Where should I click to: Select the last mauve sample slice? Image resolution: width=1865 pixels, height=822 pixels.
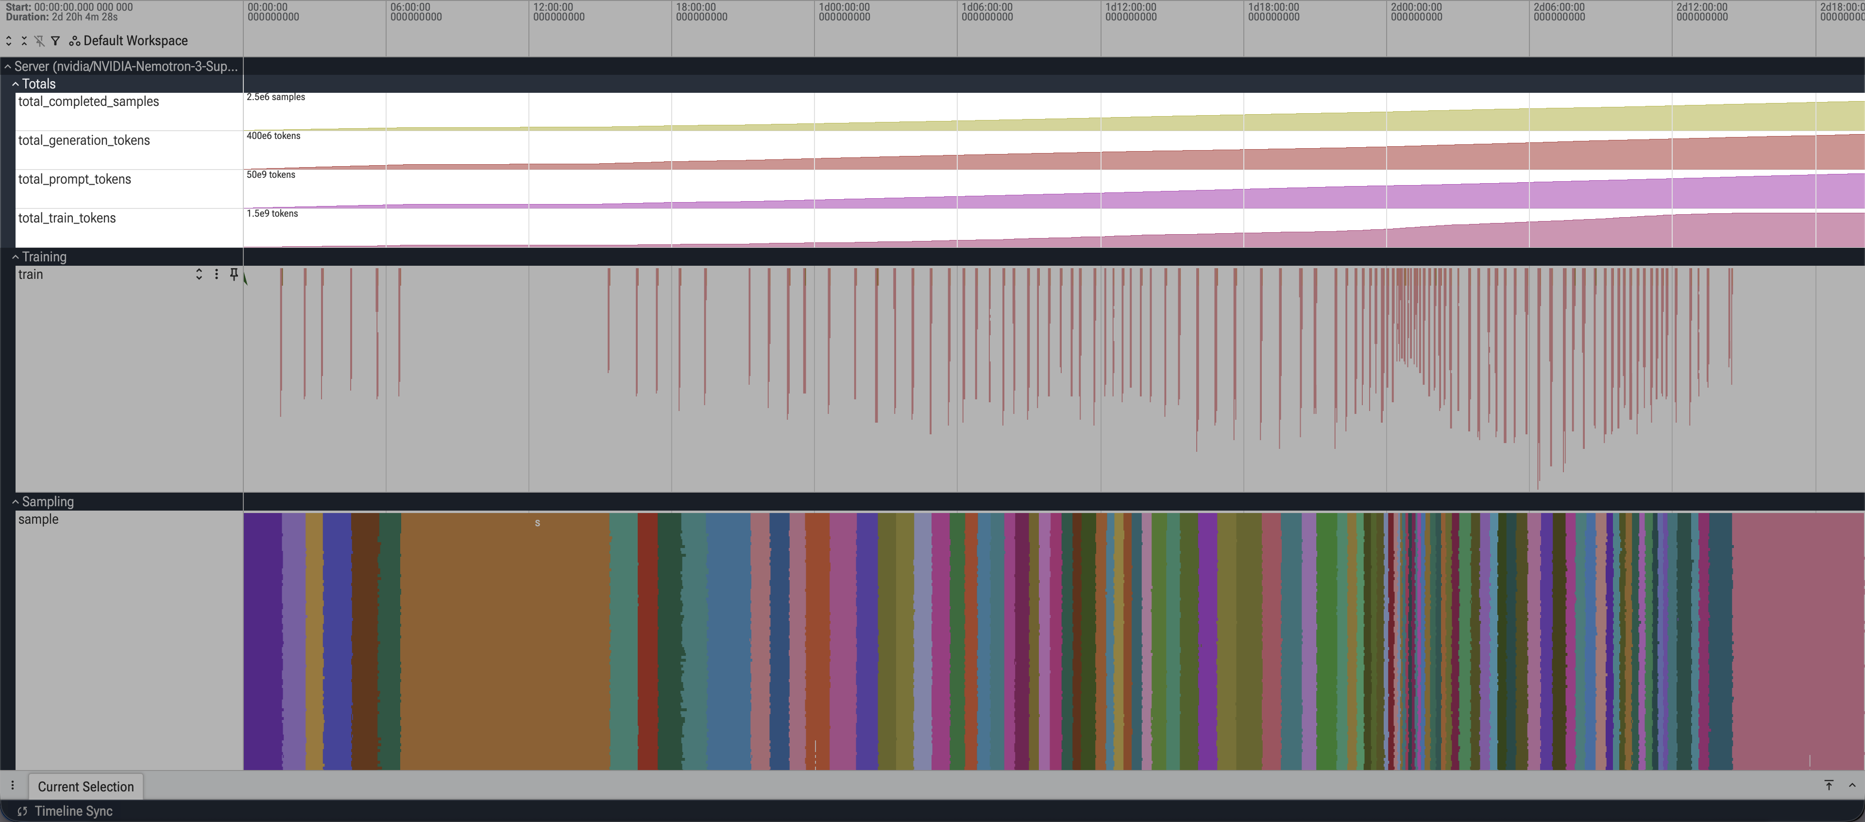tap(1797, 641)
